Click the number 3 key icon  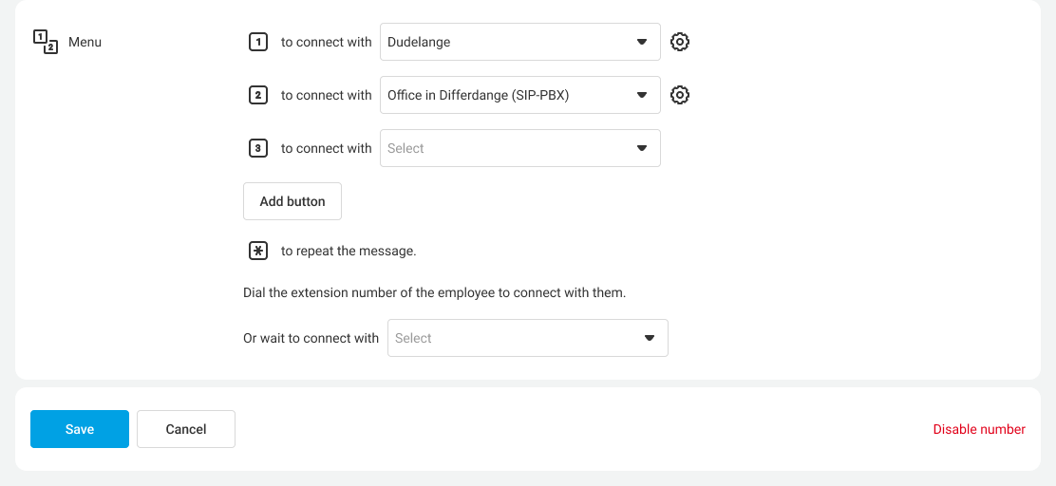click(257, 148)
